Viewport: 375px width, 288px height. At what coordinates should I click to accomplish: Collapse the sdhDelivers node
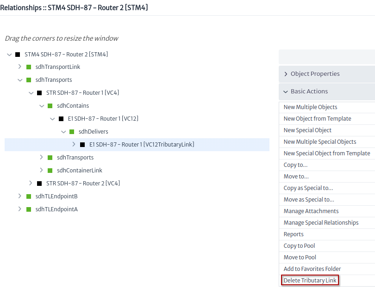(x=63, y=132)
